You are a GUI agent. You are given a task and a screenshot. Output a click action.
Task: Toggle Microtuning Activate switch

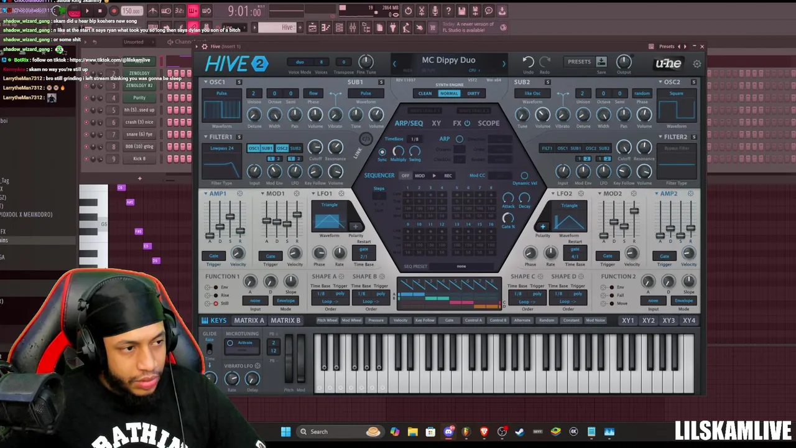coord(230,343)
